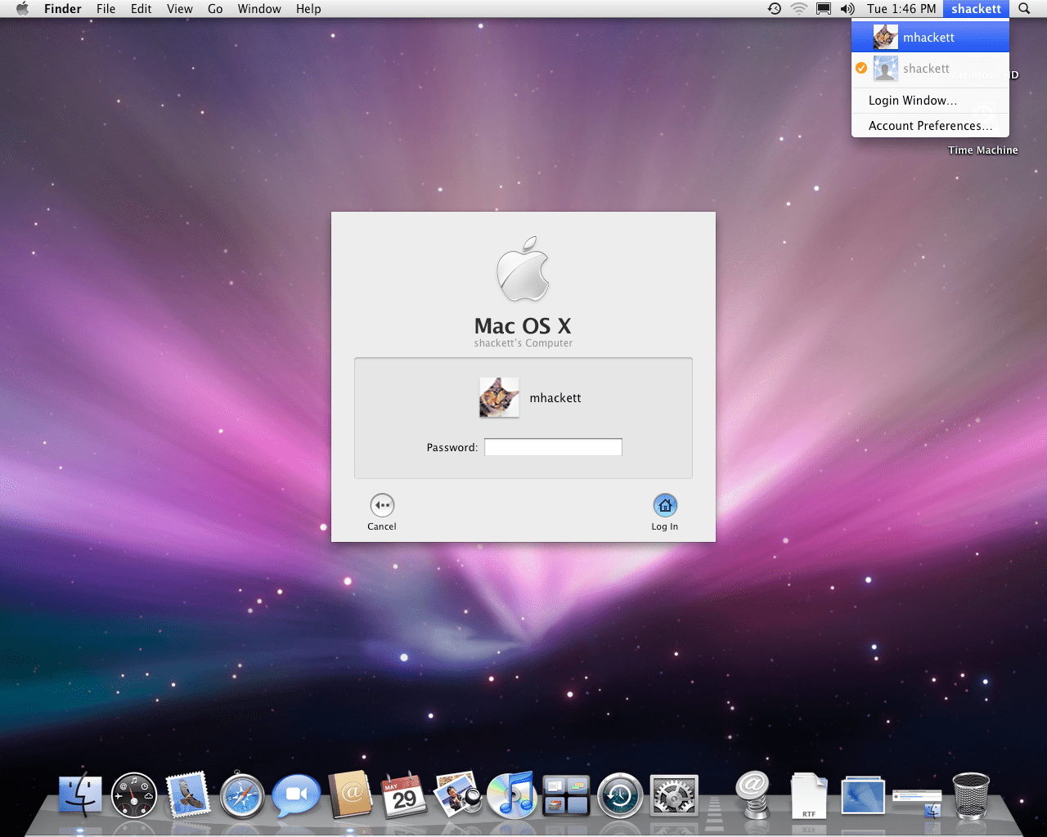This screenshot has height=837, width=1047.
Task: Open iCal calendar showing May 29
Action: (x=404, y=795)
